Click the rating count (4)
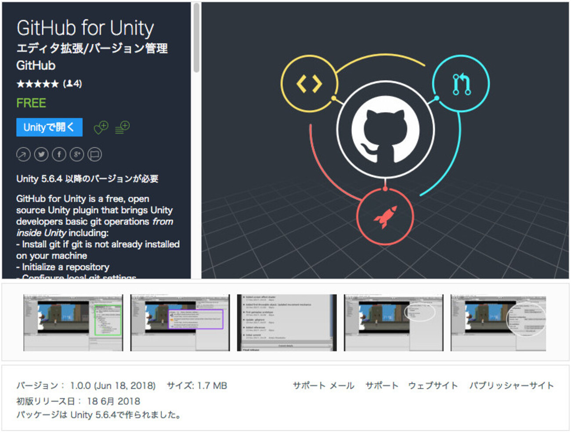The image size is (571, 433). [x=72, y=84]
